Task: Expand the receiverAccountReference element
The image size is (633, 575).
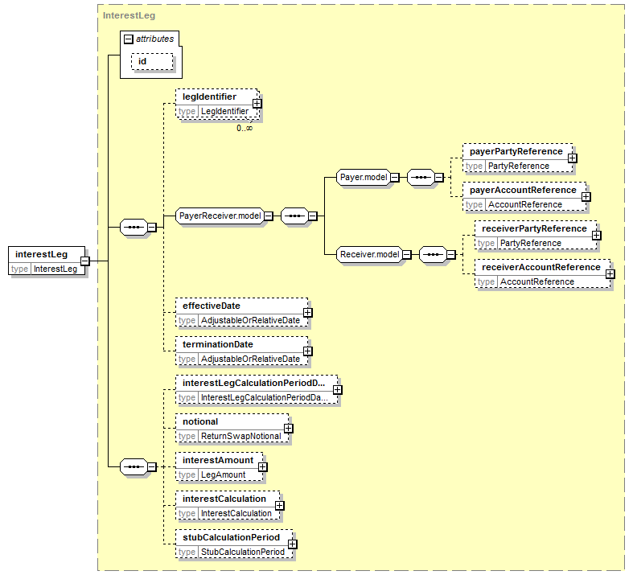Action: point(610,274)
